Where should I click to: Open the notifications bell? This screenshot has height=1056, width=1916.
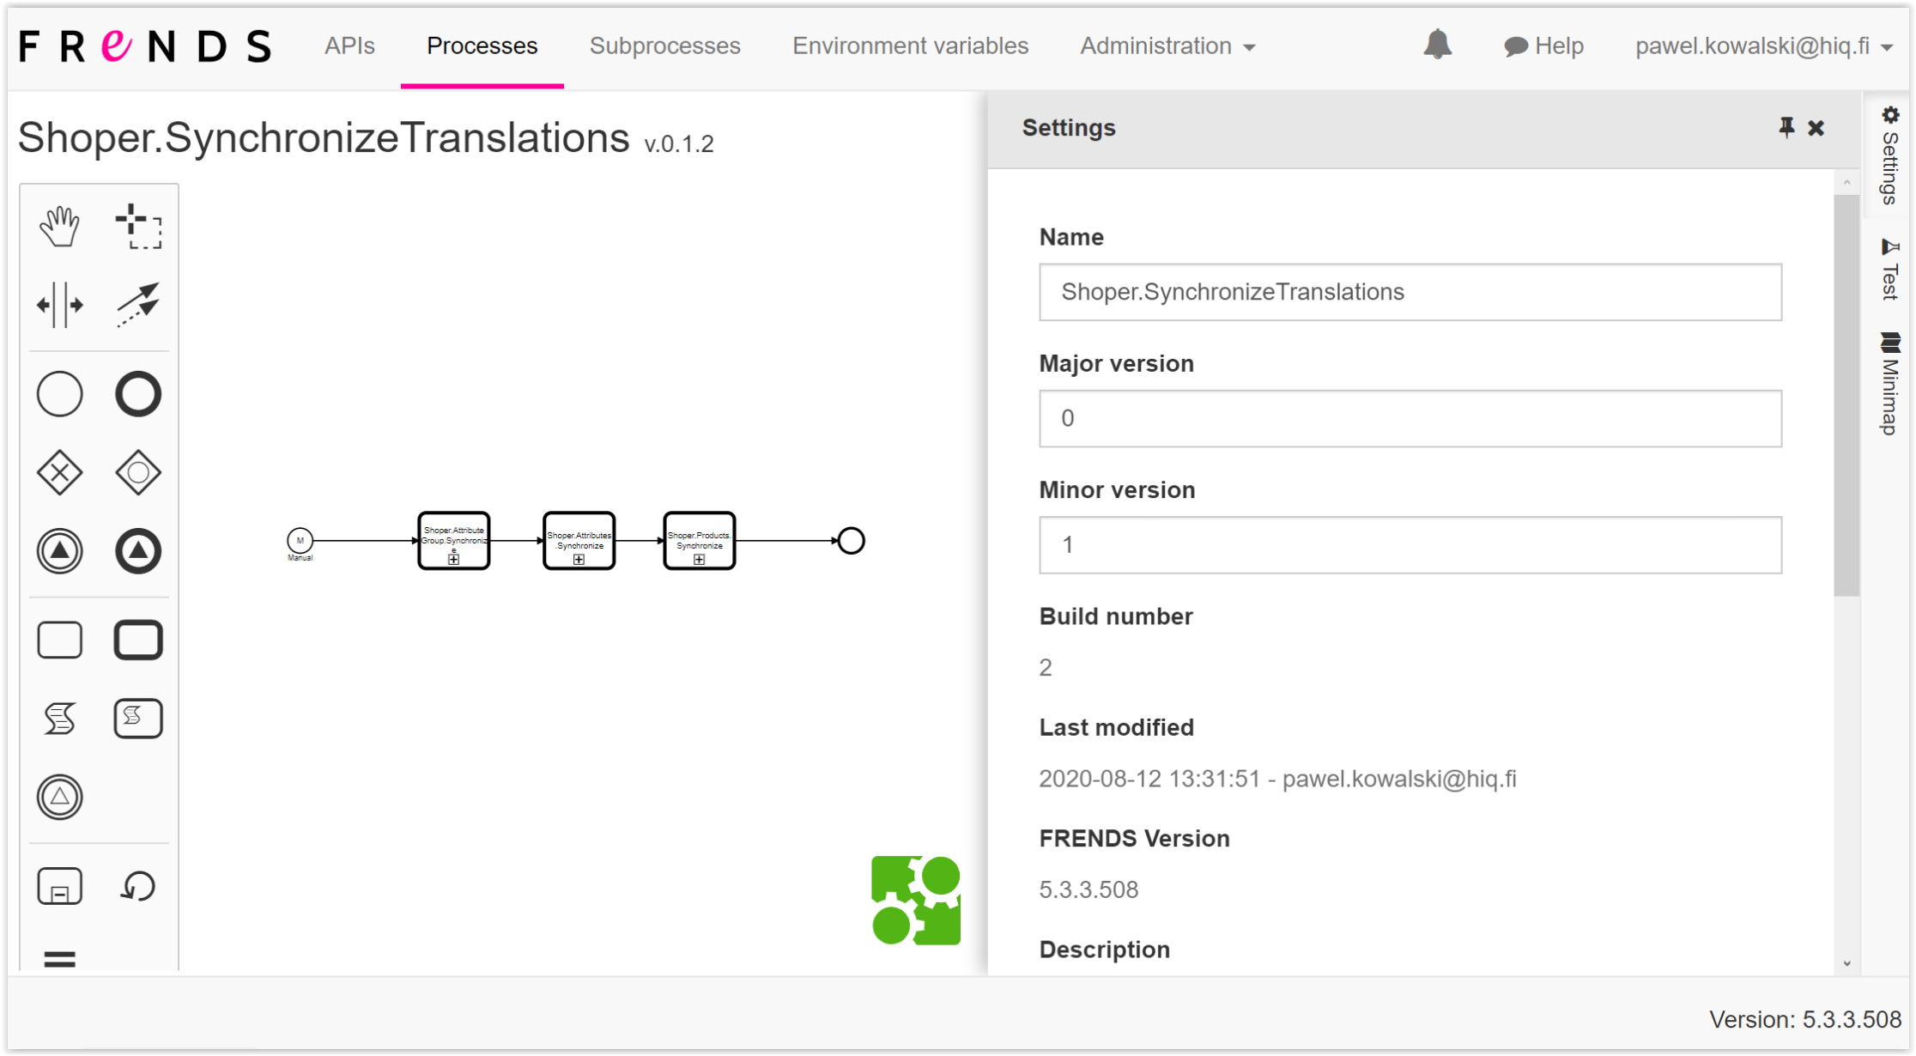(1437, 45)
